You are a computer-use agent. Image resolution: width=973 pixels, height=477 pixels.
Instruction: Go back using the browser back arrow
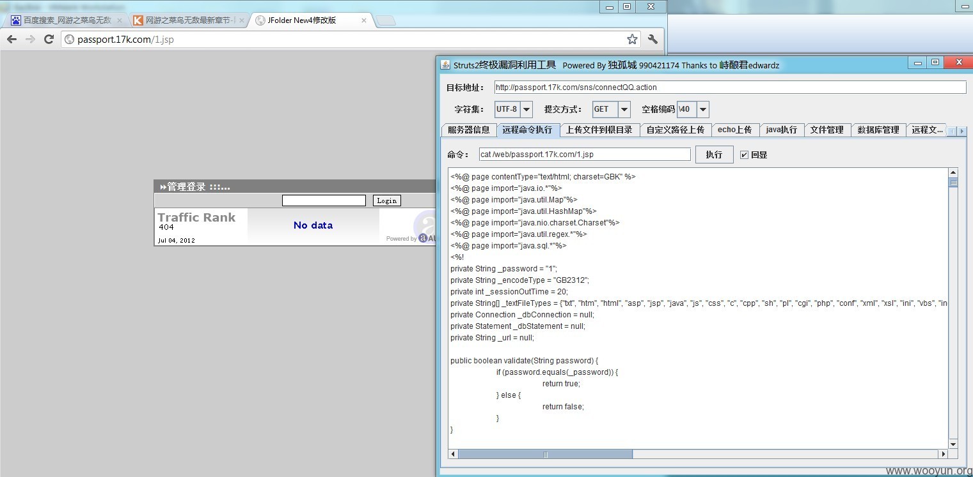(x=12, y=40)
